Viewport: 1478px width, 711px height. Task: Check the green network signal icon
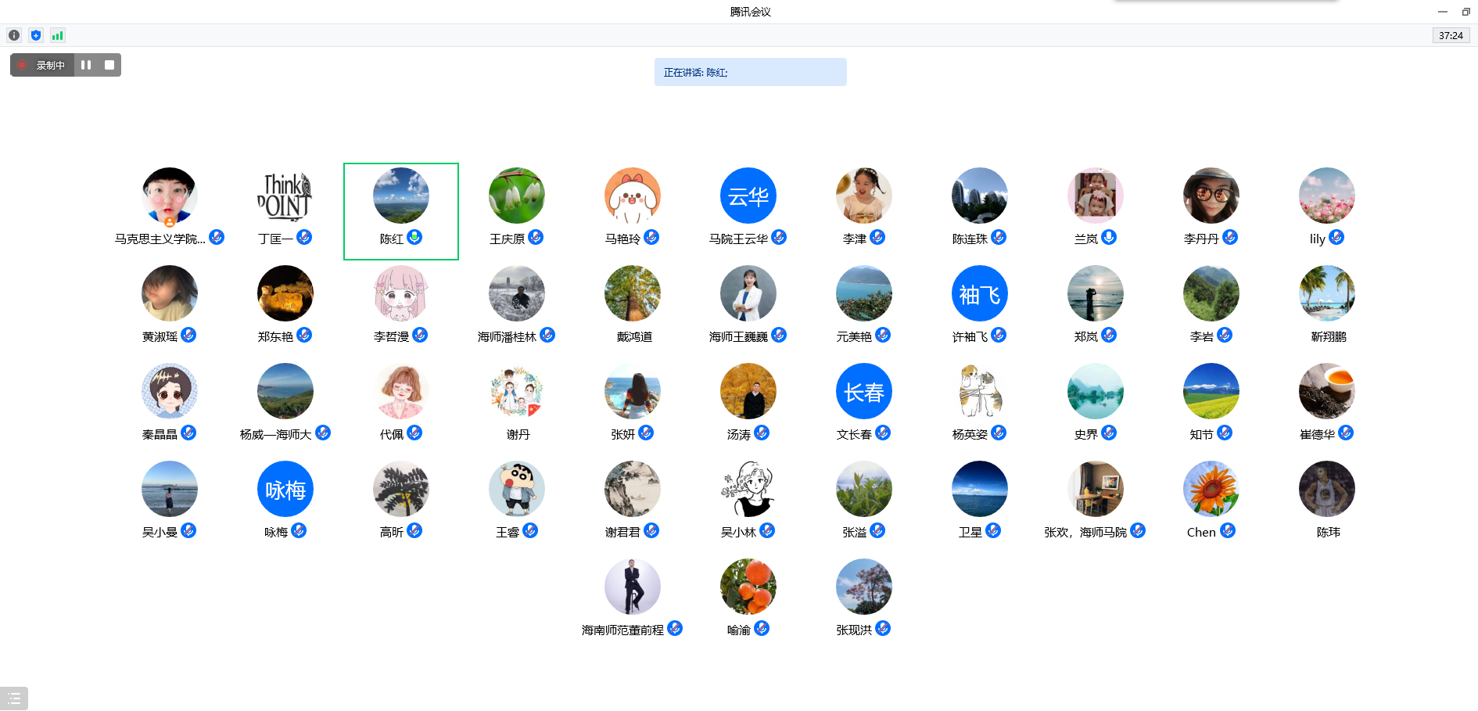pyautogui.click(x=57, y=35)
